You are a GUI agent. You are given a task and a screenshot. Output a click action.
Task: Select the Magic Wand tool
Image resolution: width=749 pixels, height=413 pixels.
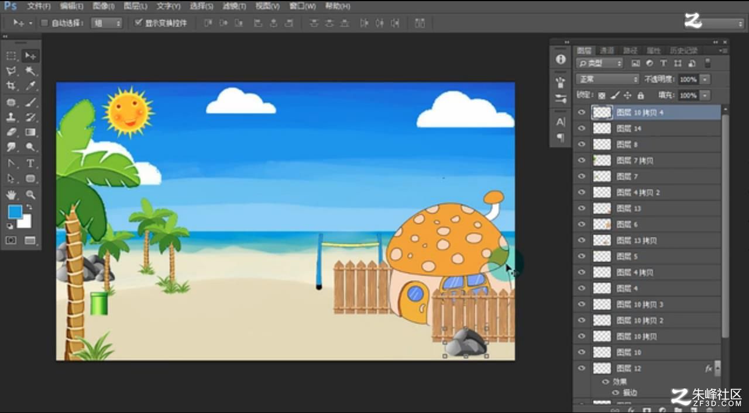pos(30,71)
